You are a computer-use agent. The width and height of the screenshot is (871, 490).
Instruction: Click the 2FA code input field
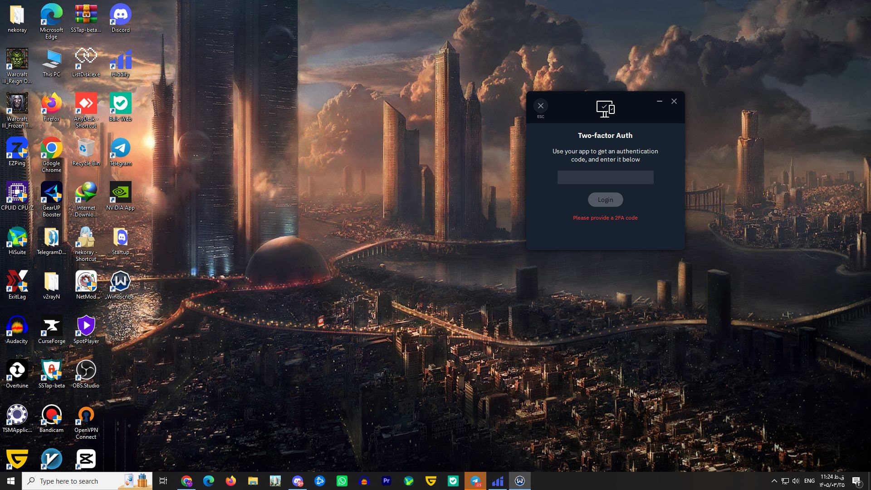[x=605, y=177]
